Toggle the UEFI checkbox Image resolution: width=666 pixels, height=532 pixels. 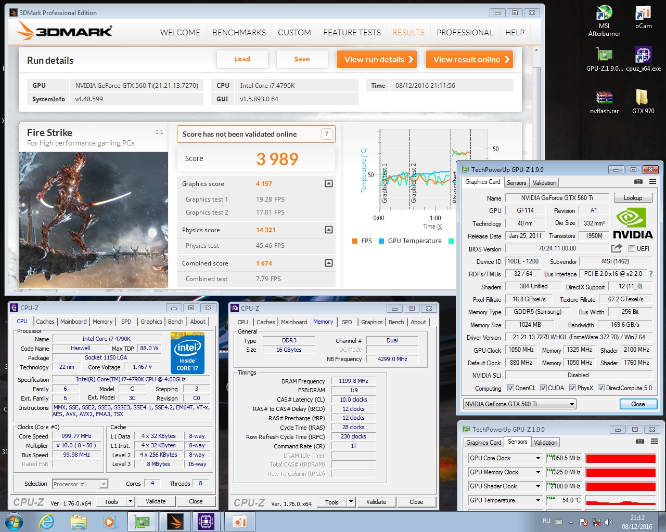tap(632, 249)
